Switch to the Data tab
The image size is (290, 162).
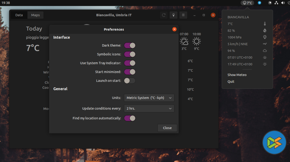click(x=19, y=15)
